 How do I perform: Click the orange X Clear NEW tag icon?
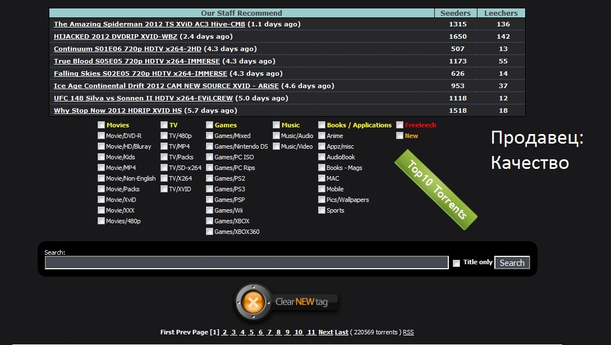coord(253,302)
